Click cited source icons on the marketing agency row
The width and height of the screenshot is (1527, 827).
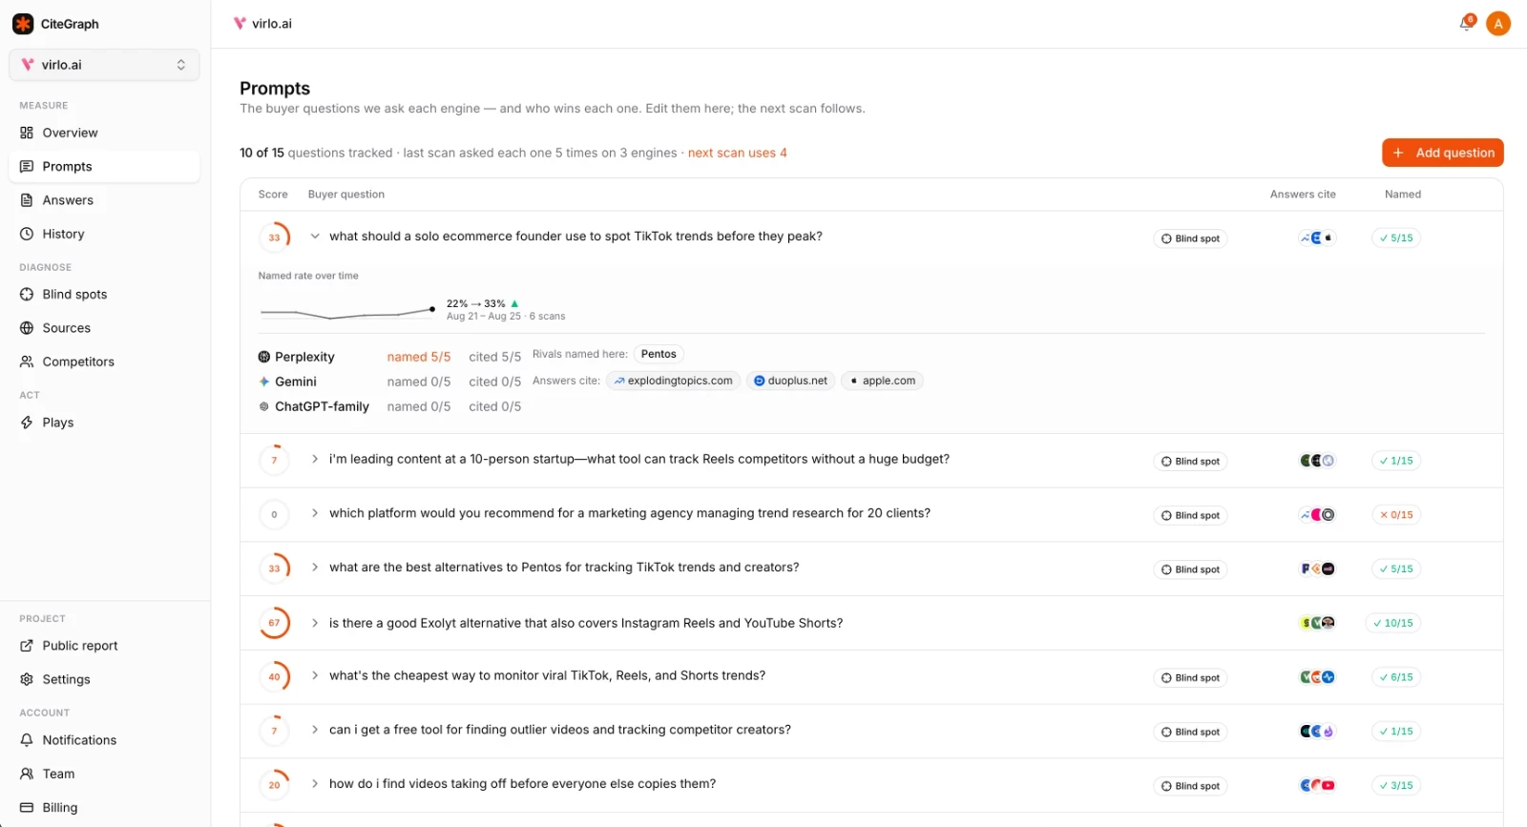pos(1317,515)
